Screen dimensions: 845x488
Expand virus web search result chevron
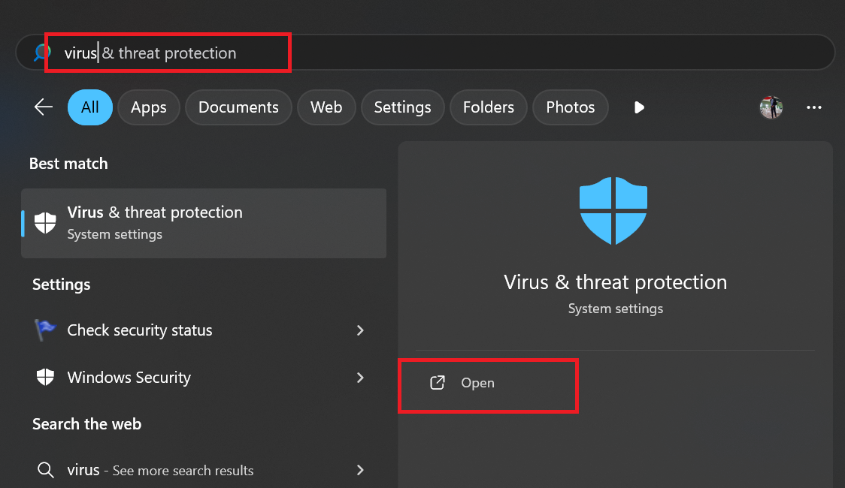tap(360, 471)
